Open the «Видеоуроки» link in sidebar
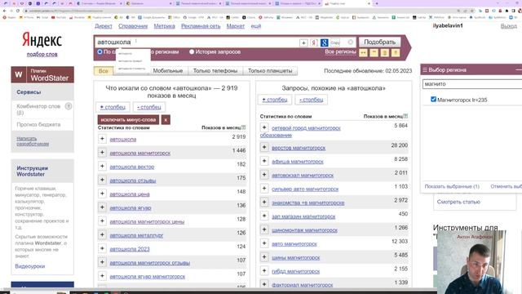522x294 pixels. [x=30, y=266]
